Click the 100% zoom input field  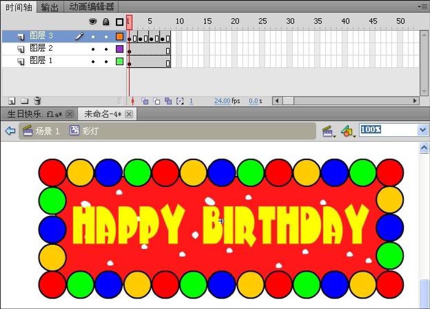coord(388,130)
